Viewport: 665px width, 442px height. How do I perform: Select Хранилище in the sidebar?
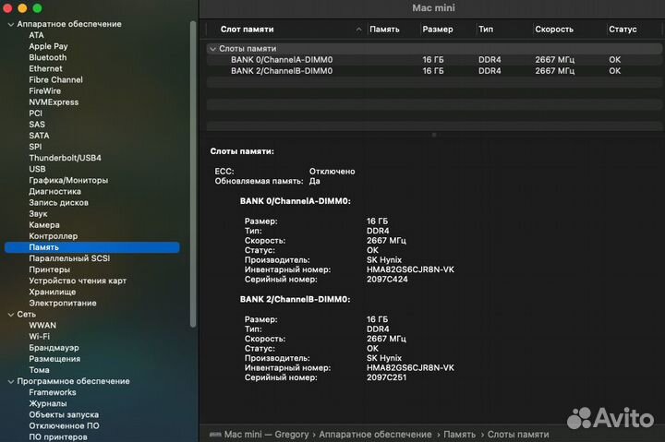pos(52,292)
